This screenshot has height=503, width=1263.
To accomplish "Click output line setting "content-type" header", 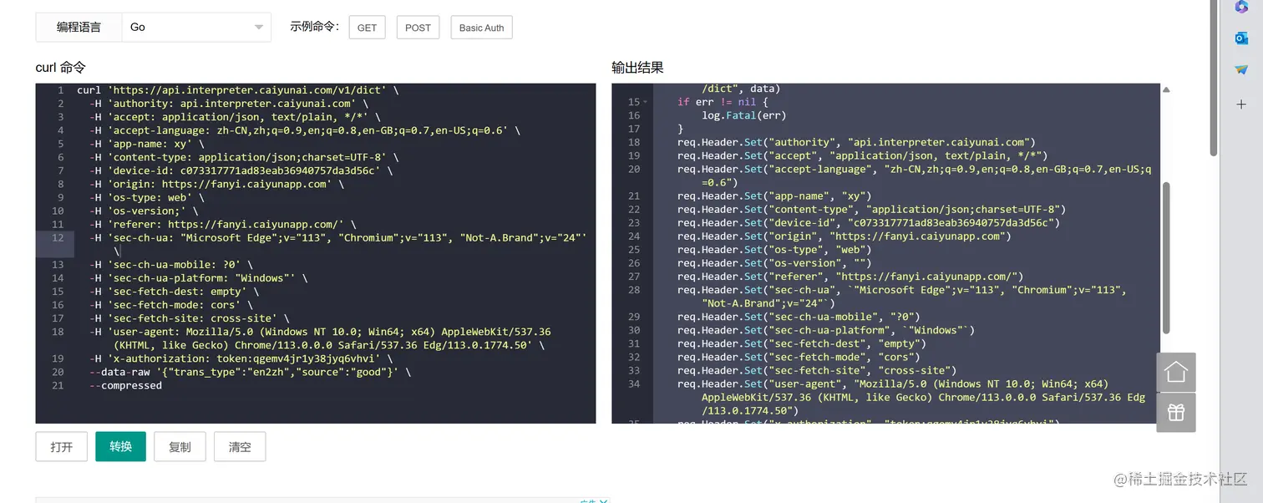I will pyautogui.click(x=871, y=209).
